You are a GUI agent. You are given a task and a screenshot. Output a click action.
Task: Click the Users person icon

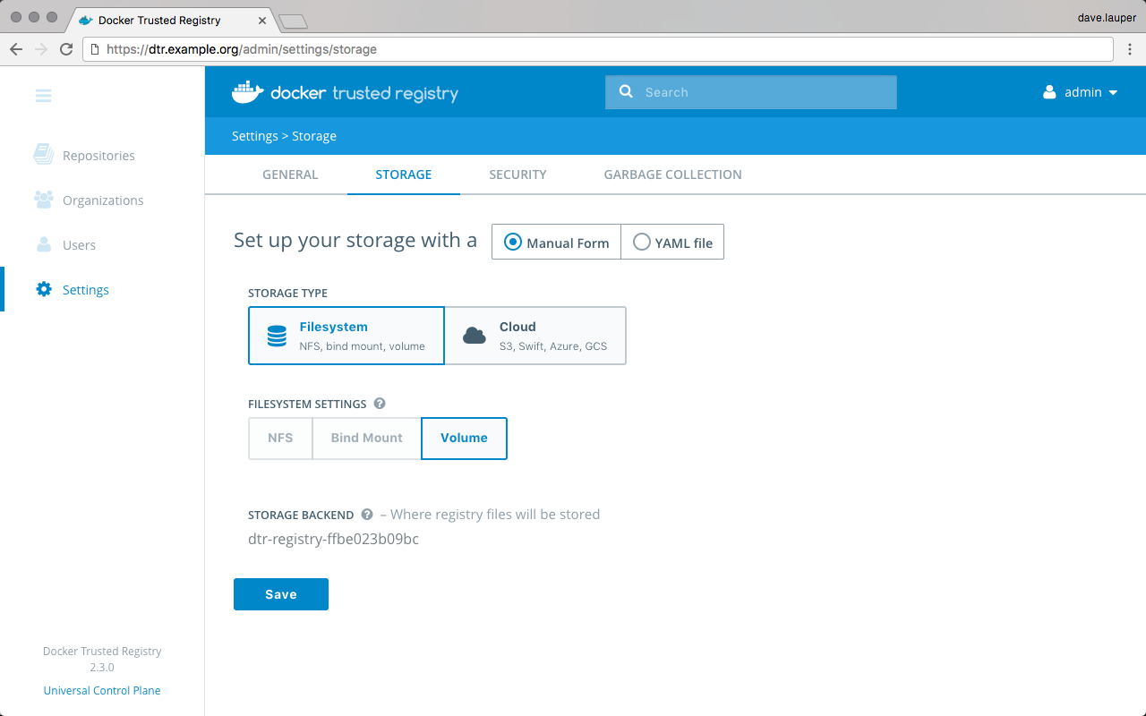pos(43,244)
